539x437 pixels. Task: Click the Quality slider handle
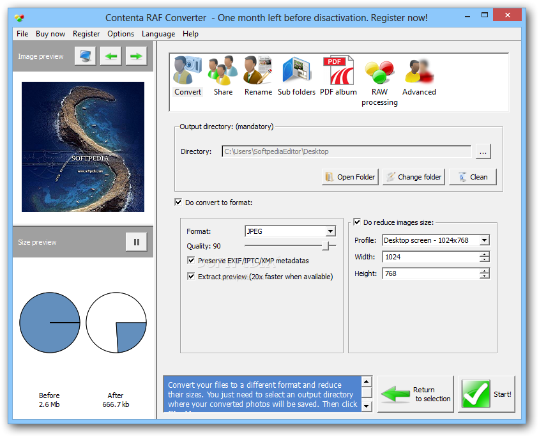coord(325,245)
